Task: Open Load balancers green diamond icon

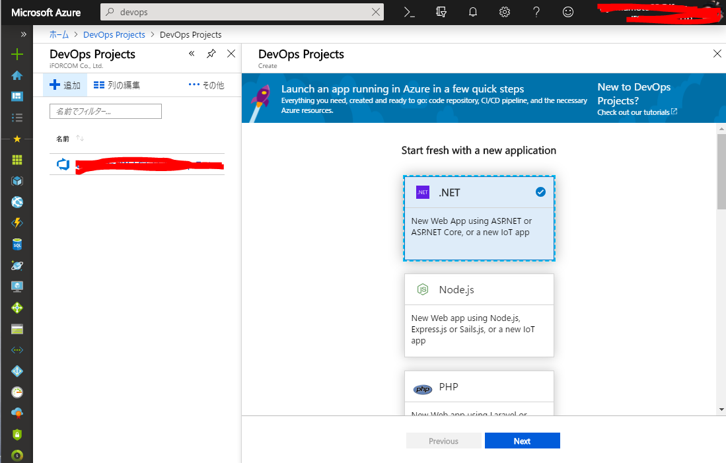Action: [17, 308]
